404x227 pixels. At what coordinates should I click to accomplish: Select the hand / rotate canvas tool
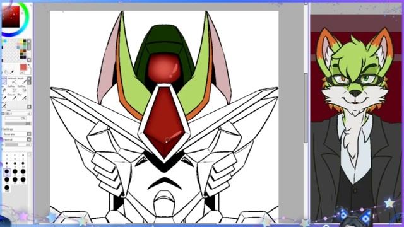6,73
